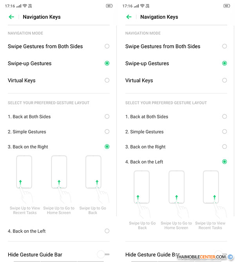235x262 pixels.
Task: Select the '3. Back on the Right' radio on the right screen
Action: pos(224,147)
